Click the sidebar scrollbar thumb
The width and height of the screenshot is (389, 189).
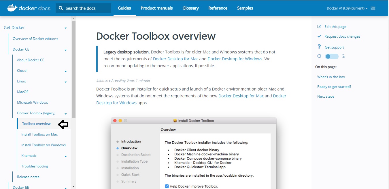(73, 70)
